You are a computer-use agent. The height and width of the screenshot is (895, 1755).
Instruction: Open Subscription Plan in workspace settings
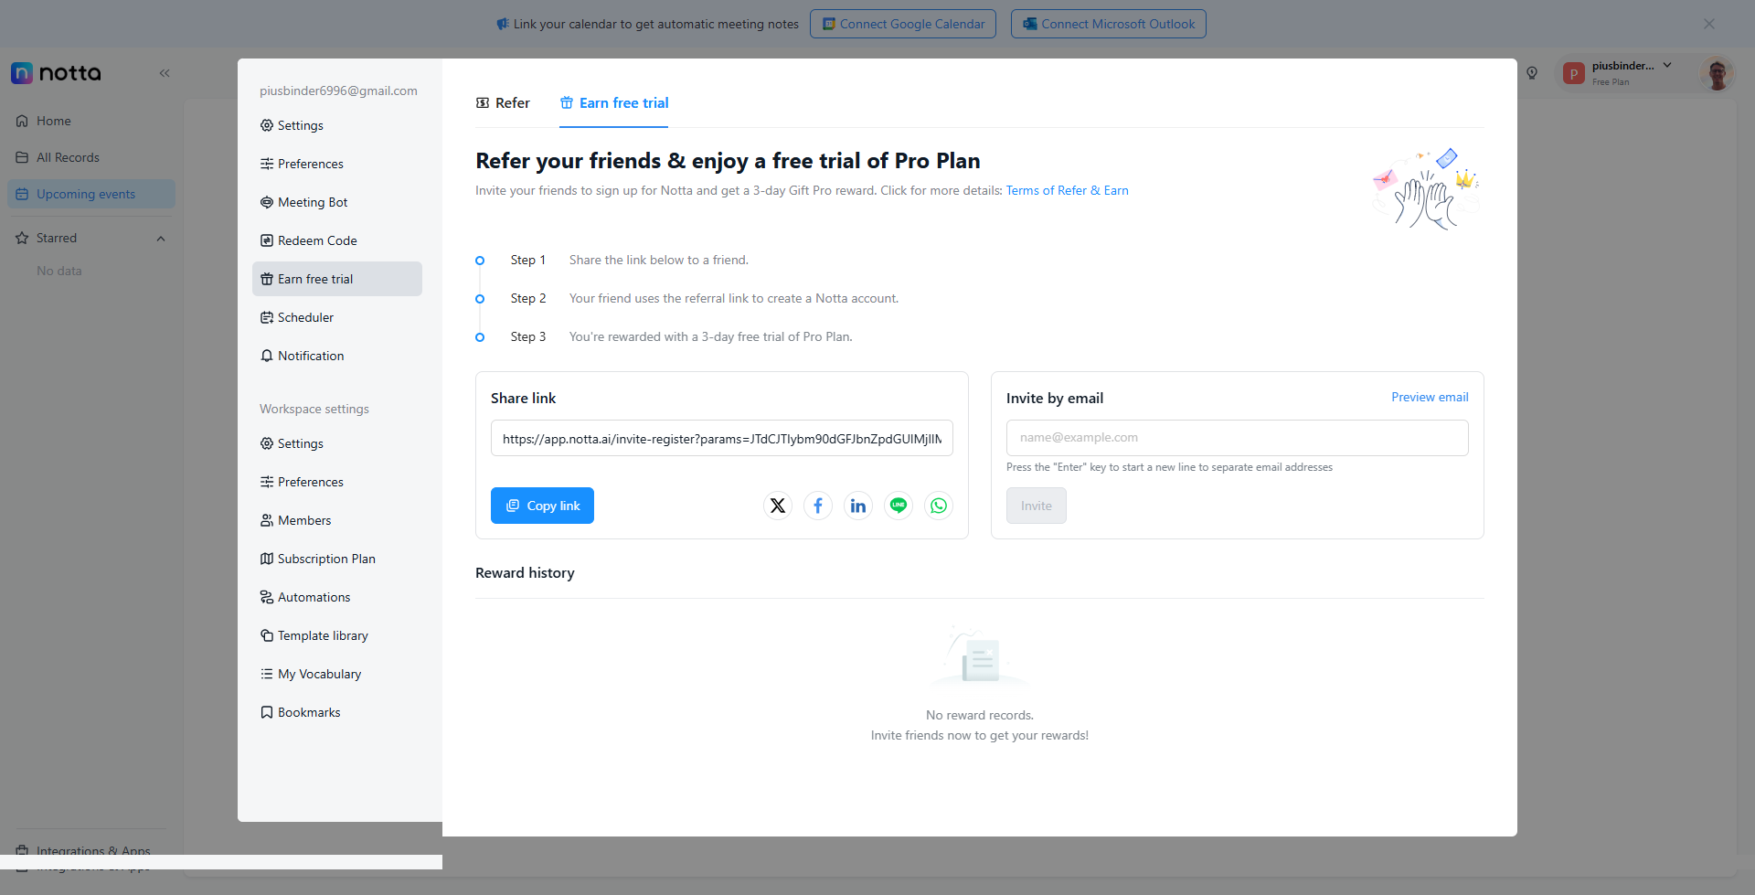325,559
